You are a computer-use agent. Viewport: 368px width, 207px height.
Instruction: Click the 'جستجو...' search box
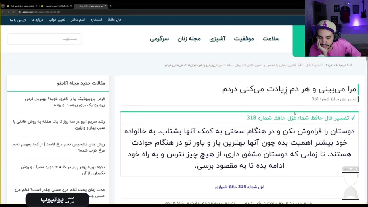pos(45,39)
